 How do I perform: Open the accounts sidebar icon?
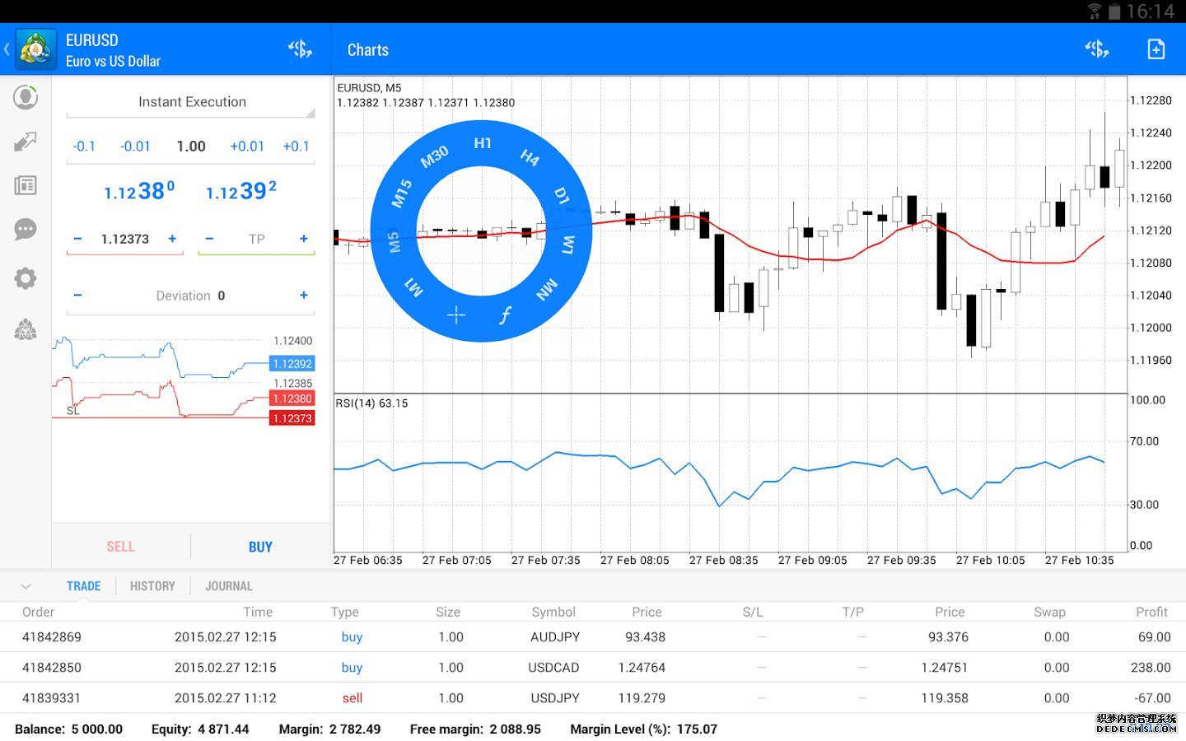[26, 97]
